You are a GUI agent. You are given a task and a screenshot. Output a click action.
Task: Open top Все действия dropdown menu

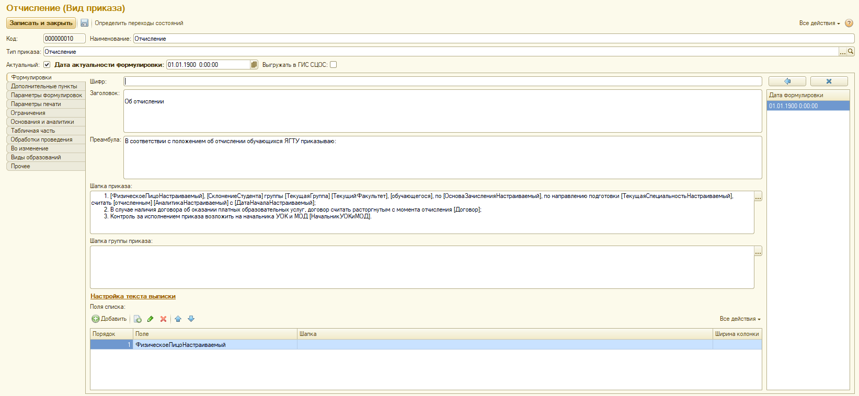click(x=819, y=23)
